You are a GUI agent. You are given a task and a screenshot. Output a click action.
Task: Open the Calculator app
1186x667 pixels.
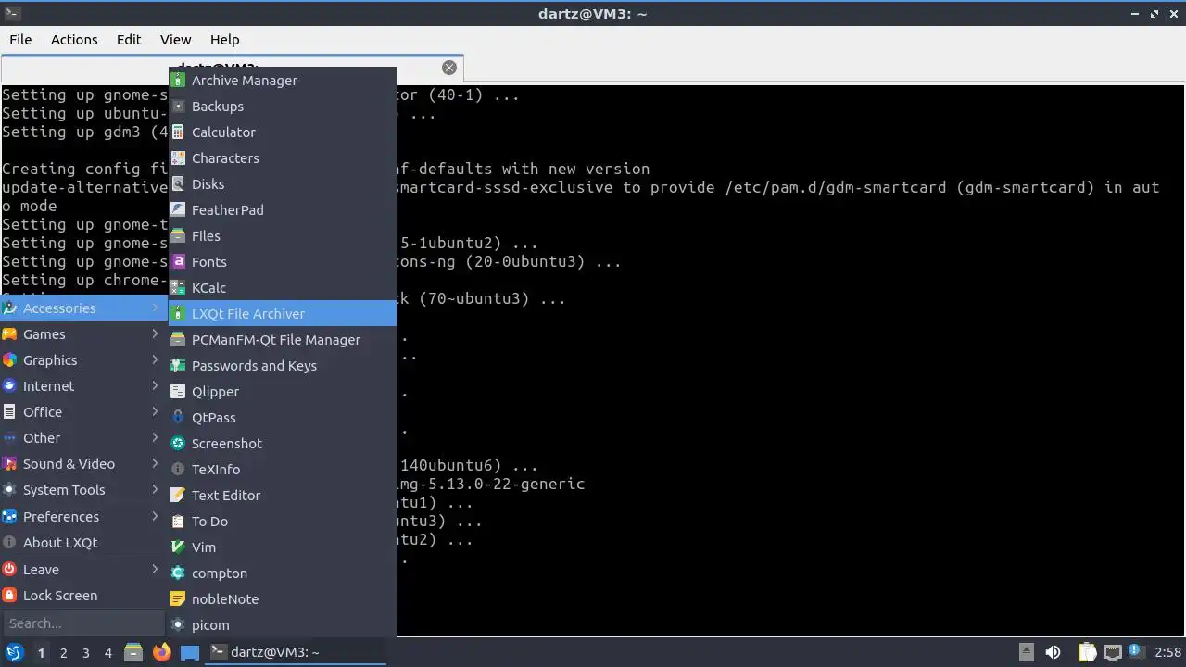[283, 132]
